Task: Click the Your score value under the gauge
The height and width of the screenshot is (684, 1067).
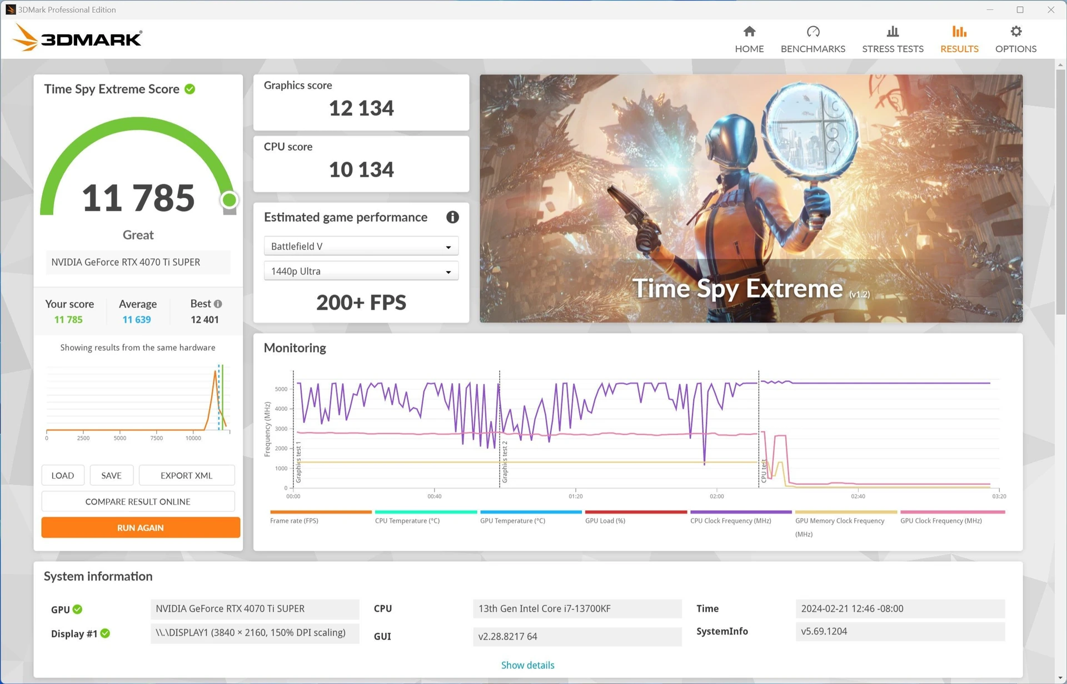Action: 68,320
